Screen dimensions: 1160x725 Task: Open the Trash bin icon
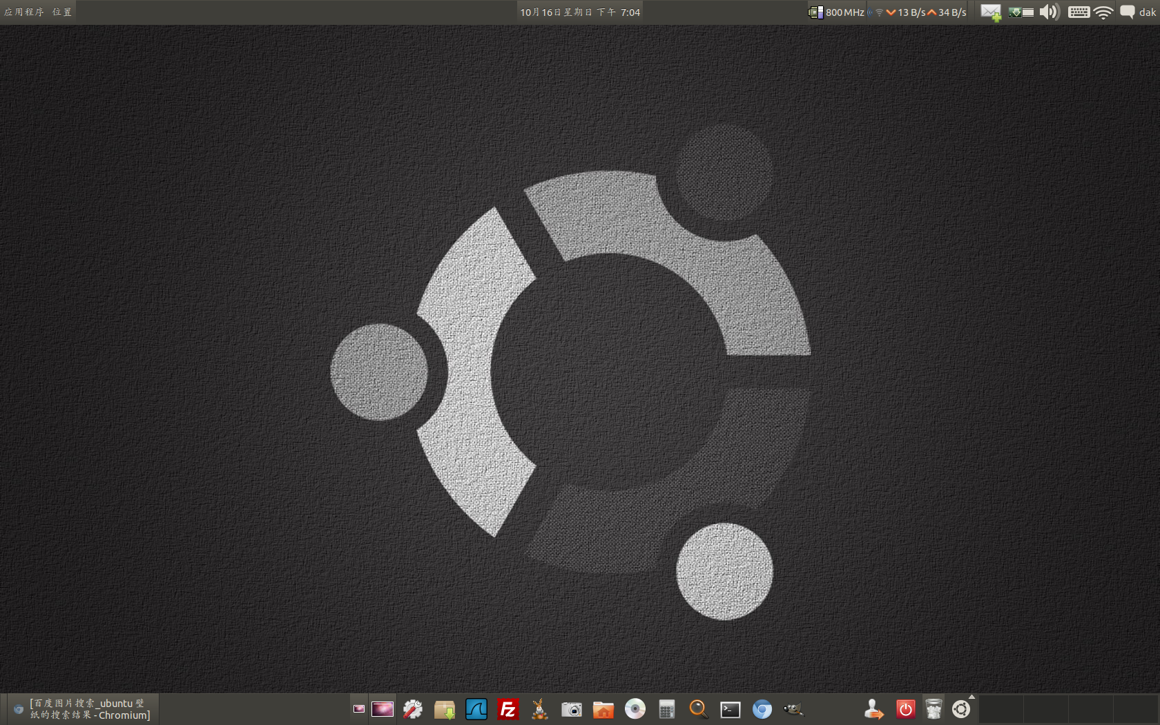point(934,709)
